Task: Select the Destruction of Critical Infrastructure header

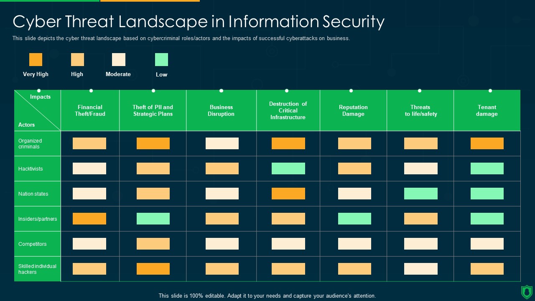Action: 288,110
